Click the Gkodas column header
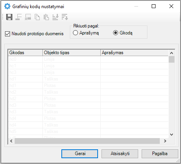The height and width of the screenshot is (164, 181). (25, 53)
